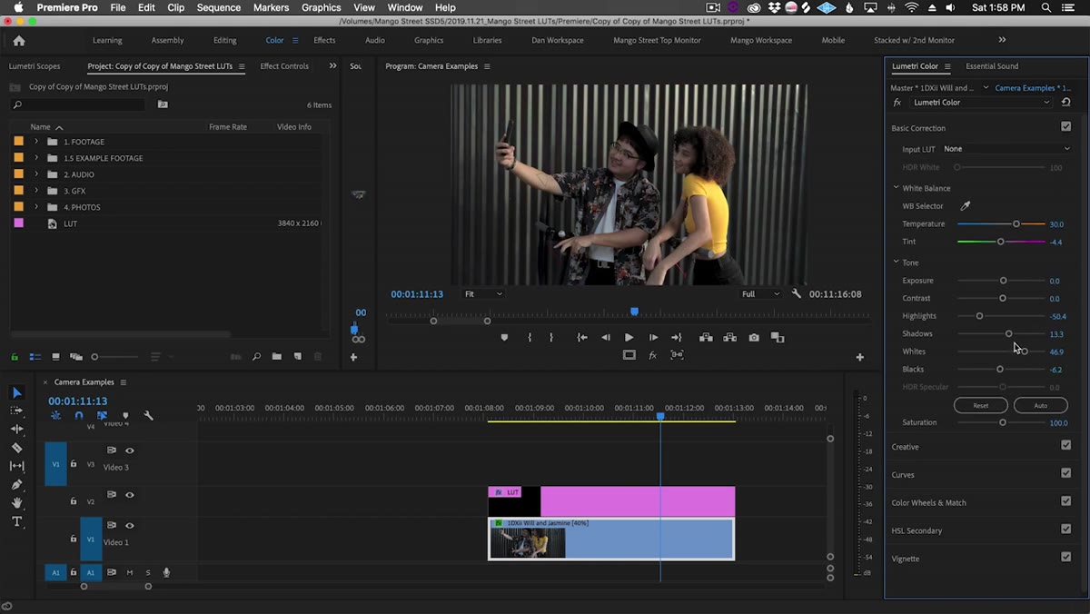
Task: Switch to the Editing workspace
Action: pos(224,40)
